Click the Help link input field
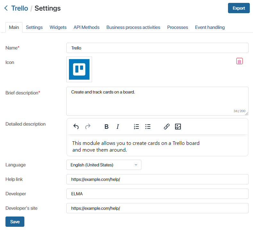Image resolution: width=253 pixels, height=230 pixels. coord(157,179)
